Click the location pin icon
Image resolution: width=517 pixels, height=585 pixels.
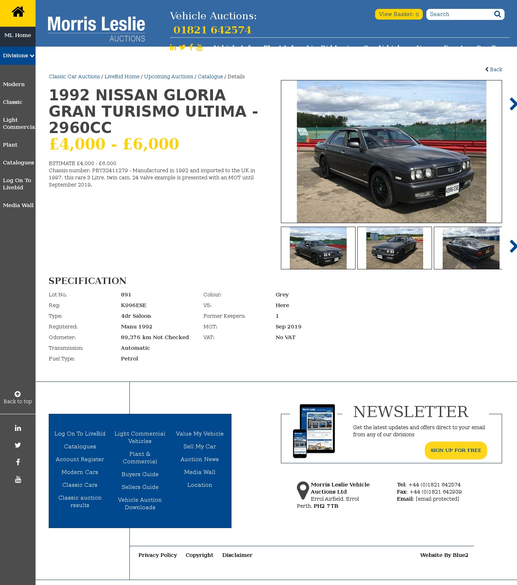coord(303,491)
